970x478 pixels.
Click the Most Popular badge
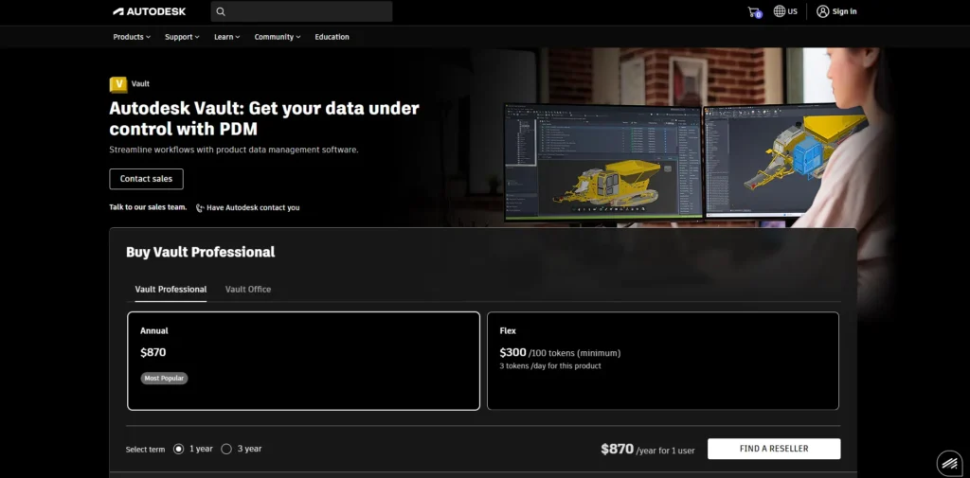[164, 379]
